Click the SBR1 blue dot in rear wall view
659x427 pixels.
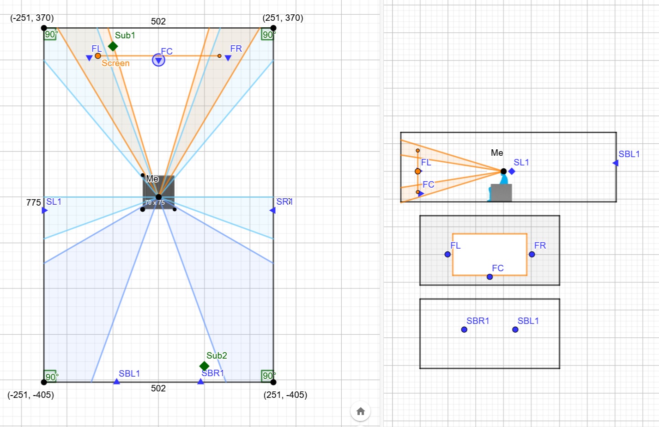click(464, 329)
